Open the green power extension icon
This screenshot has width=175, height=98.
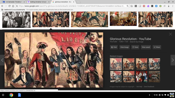pos(161,6)
